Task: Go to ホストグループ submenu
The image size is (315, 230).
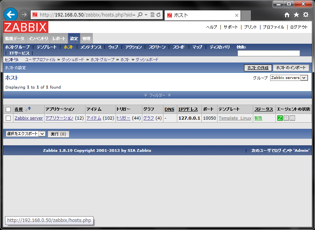Action: pos(18,47)
